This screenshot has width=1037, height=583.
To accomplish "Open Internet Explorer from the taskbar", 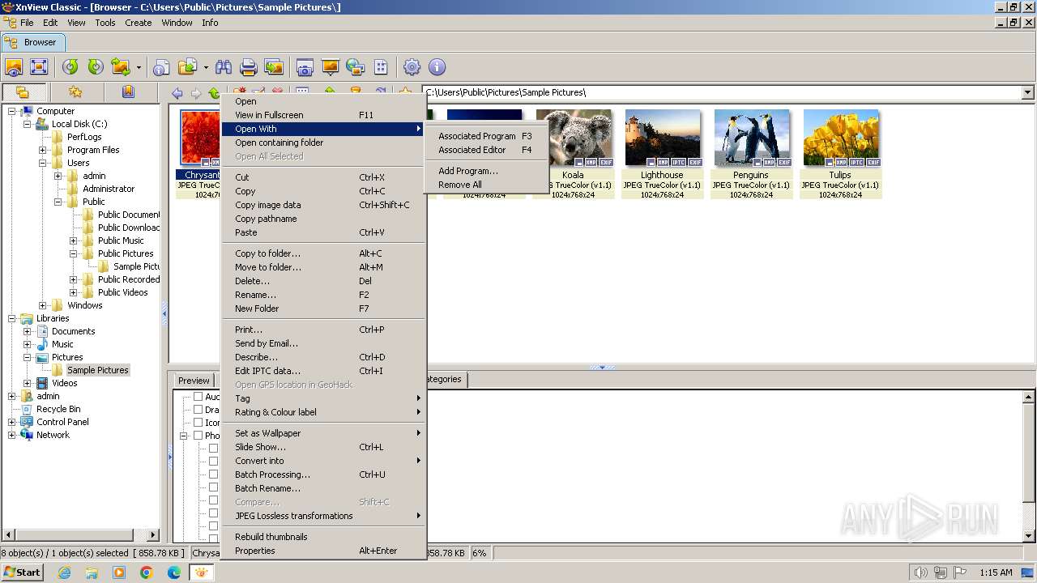I will point(64,572).
